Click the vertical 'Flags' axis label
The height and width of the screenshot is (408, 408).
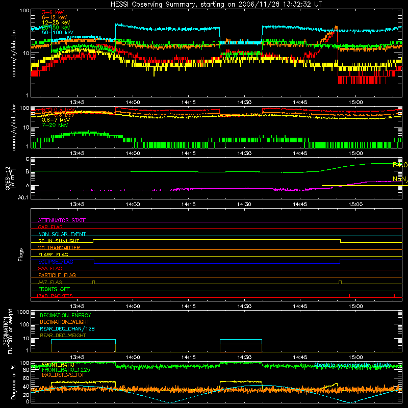[21, 254]
